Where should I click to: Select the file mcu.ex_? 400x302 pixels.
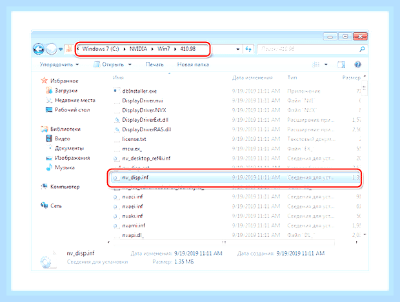(x=132, y=149)
